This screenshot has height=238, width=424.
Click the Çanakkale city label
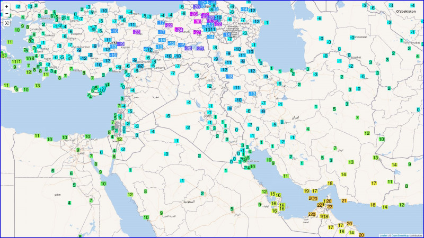tap(36, 29)
